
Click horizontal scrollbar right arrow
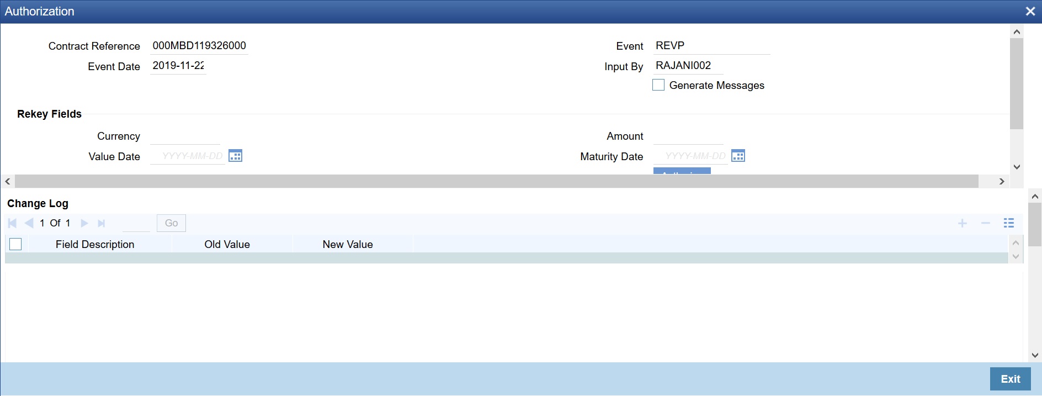click(x=1002, y=181)
